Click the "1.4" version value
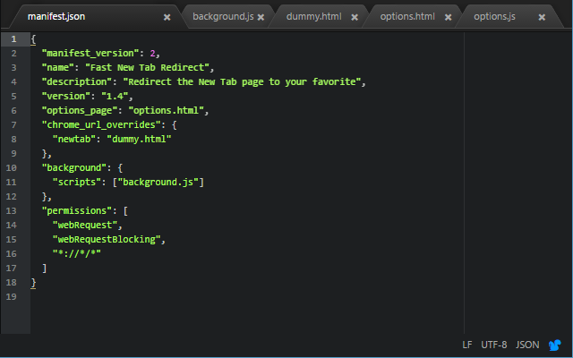The height and width of the screenshot is (358, 573). (115, 97)
